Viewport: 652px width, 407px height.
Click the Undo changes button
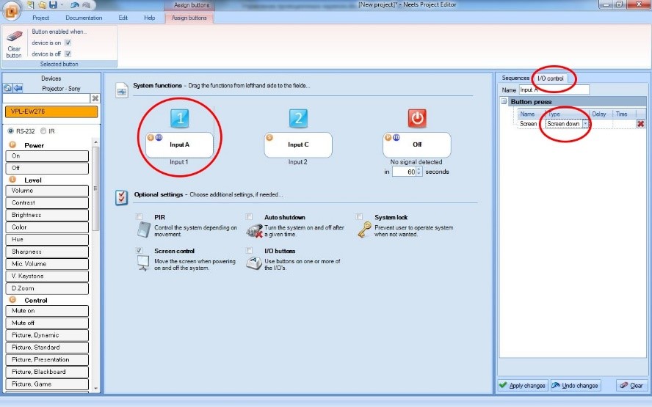[575, 385]
